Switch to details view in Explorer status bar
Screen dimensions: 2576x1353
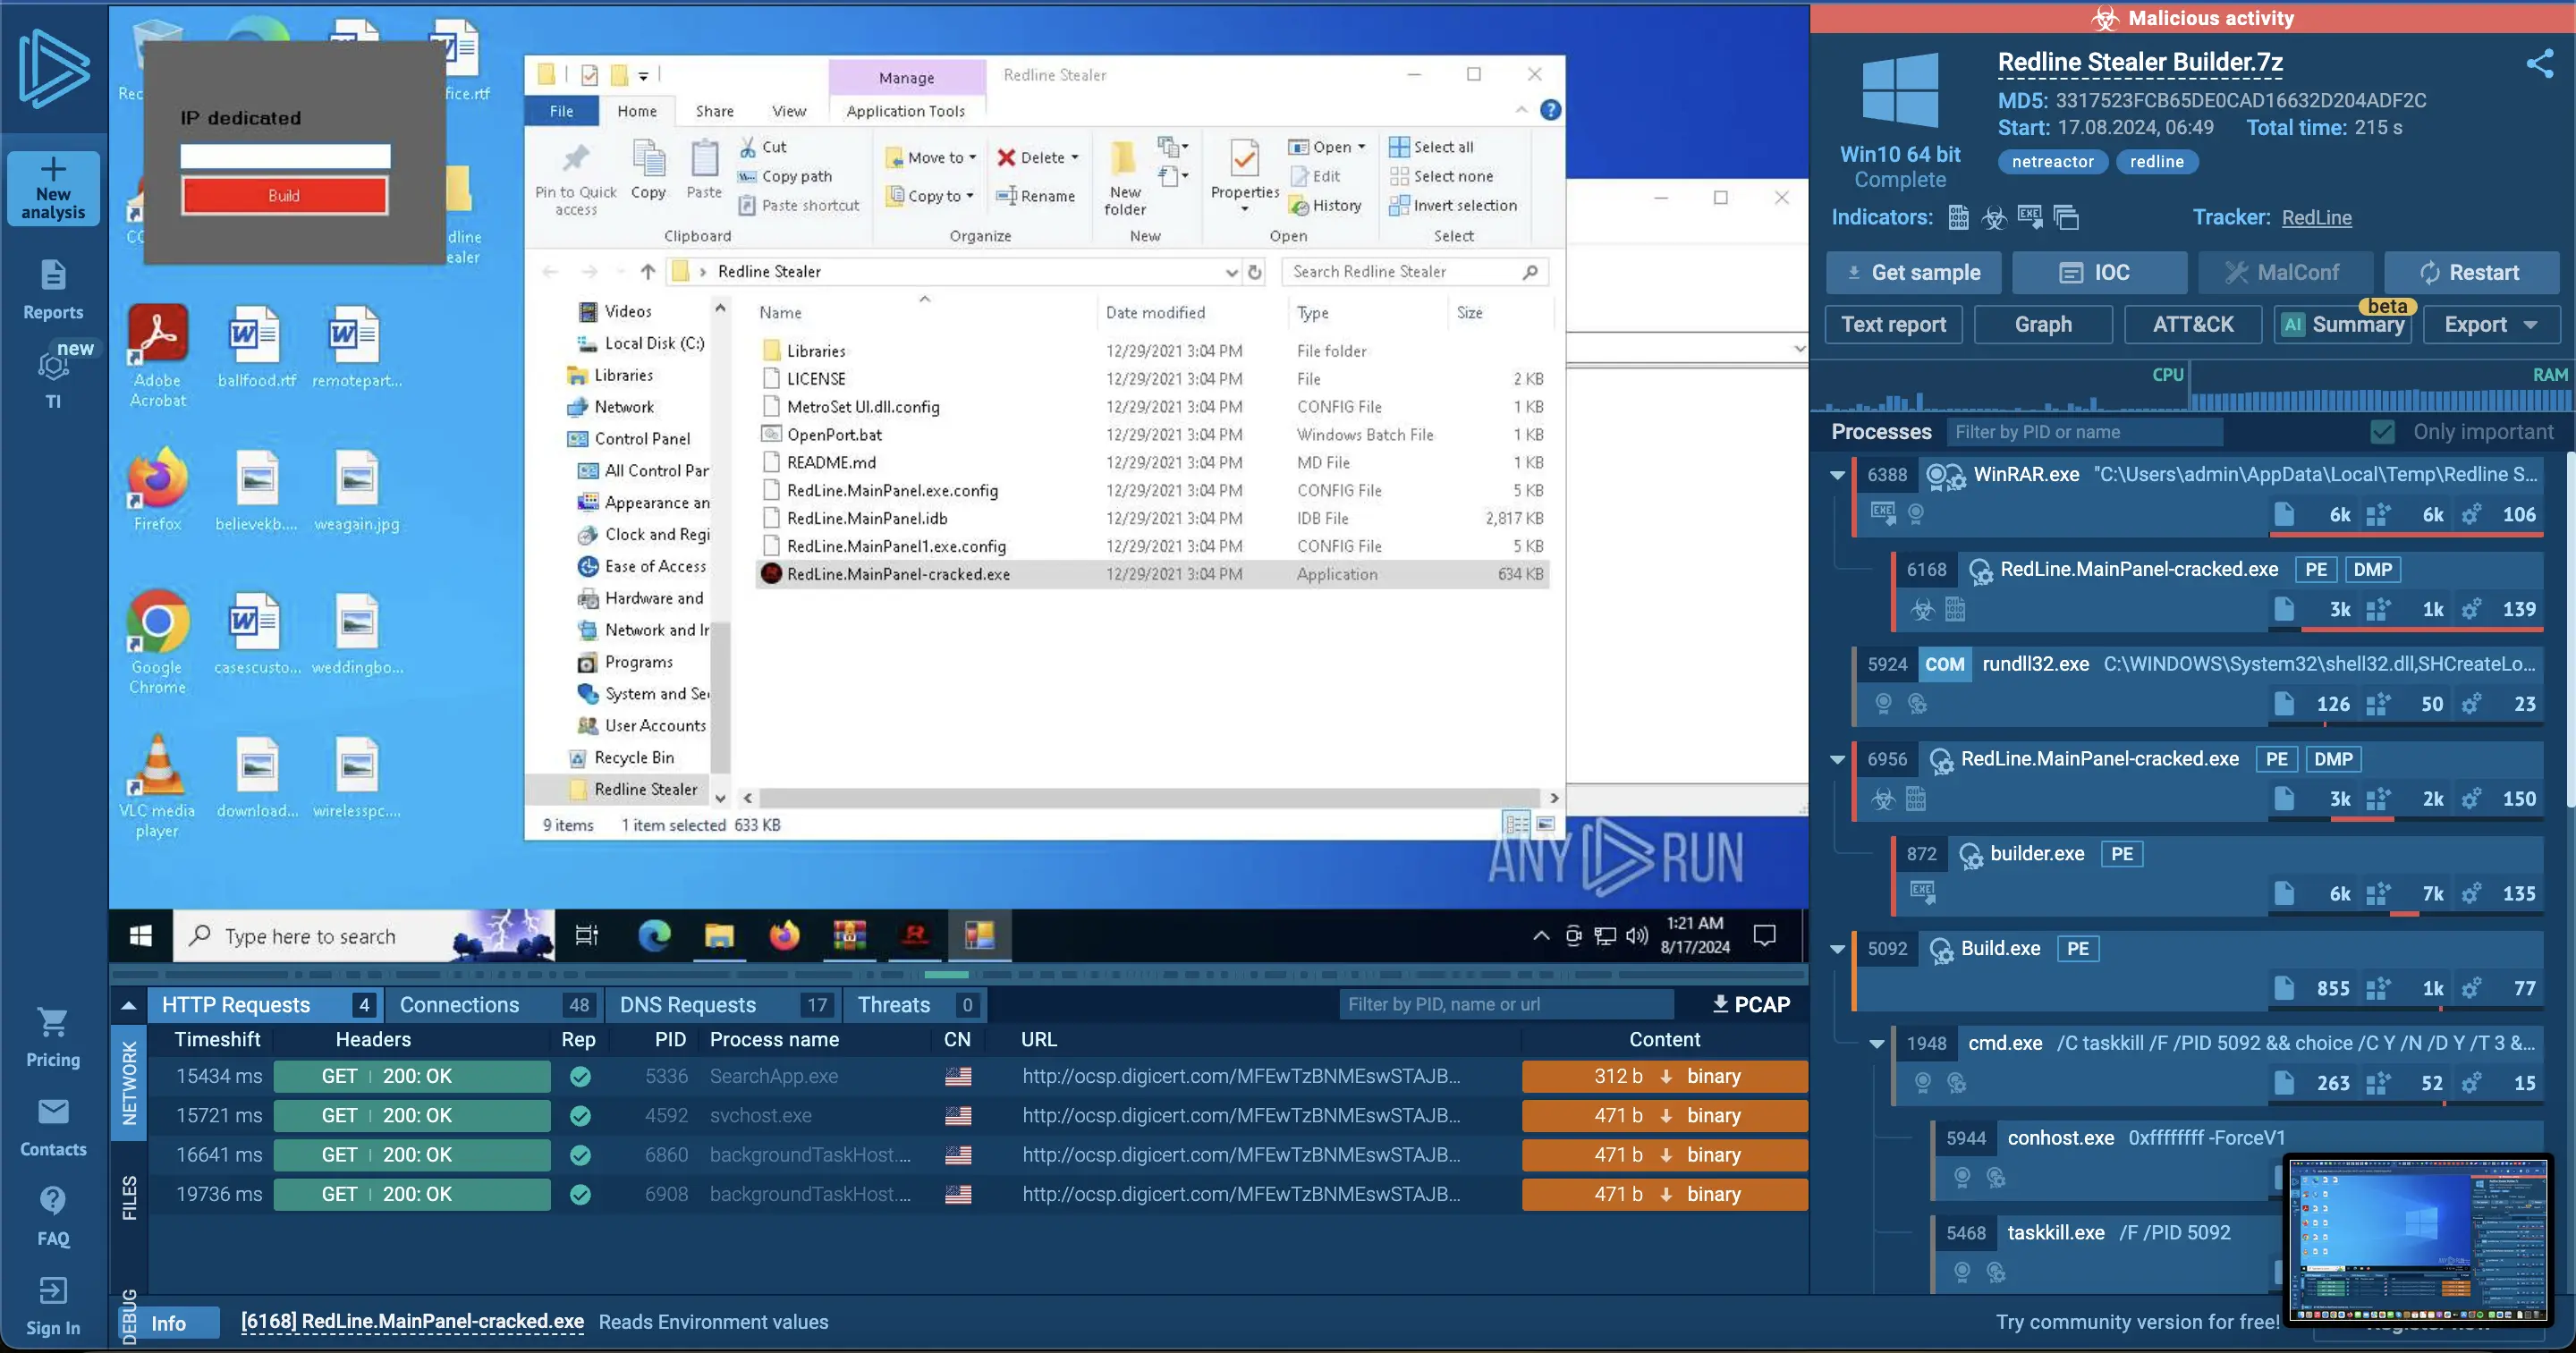click(1517, 824)
